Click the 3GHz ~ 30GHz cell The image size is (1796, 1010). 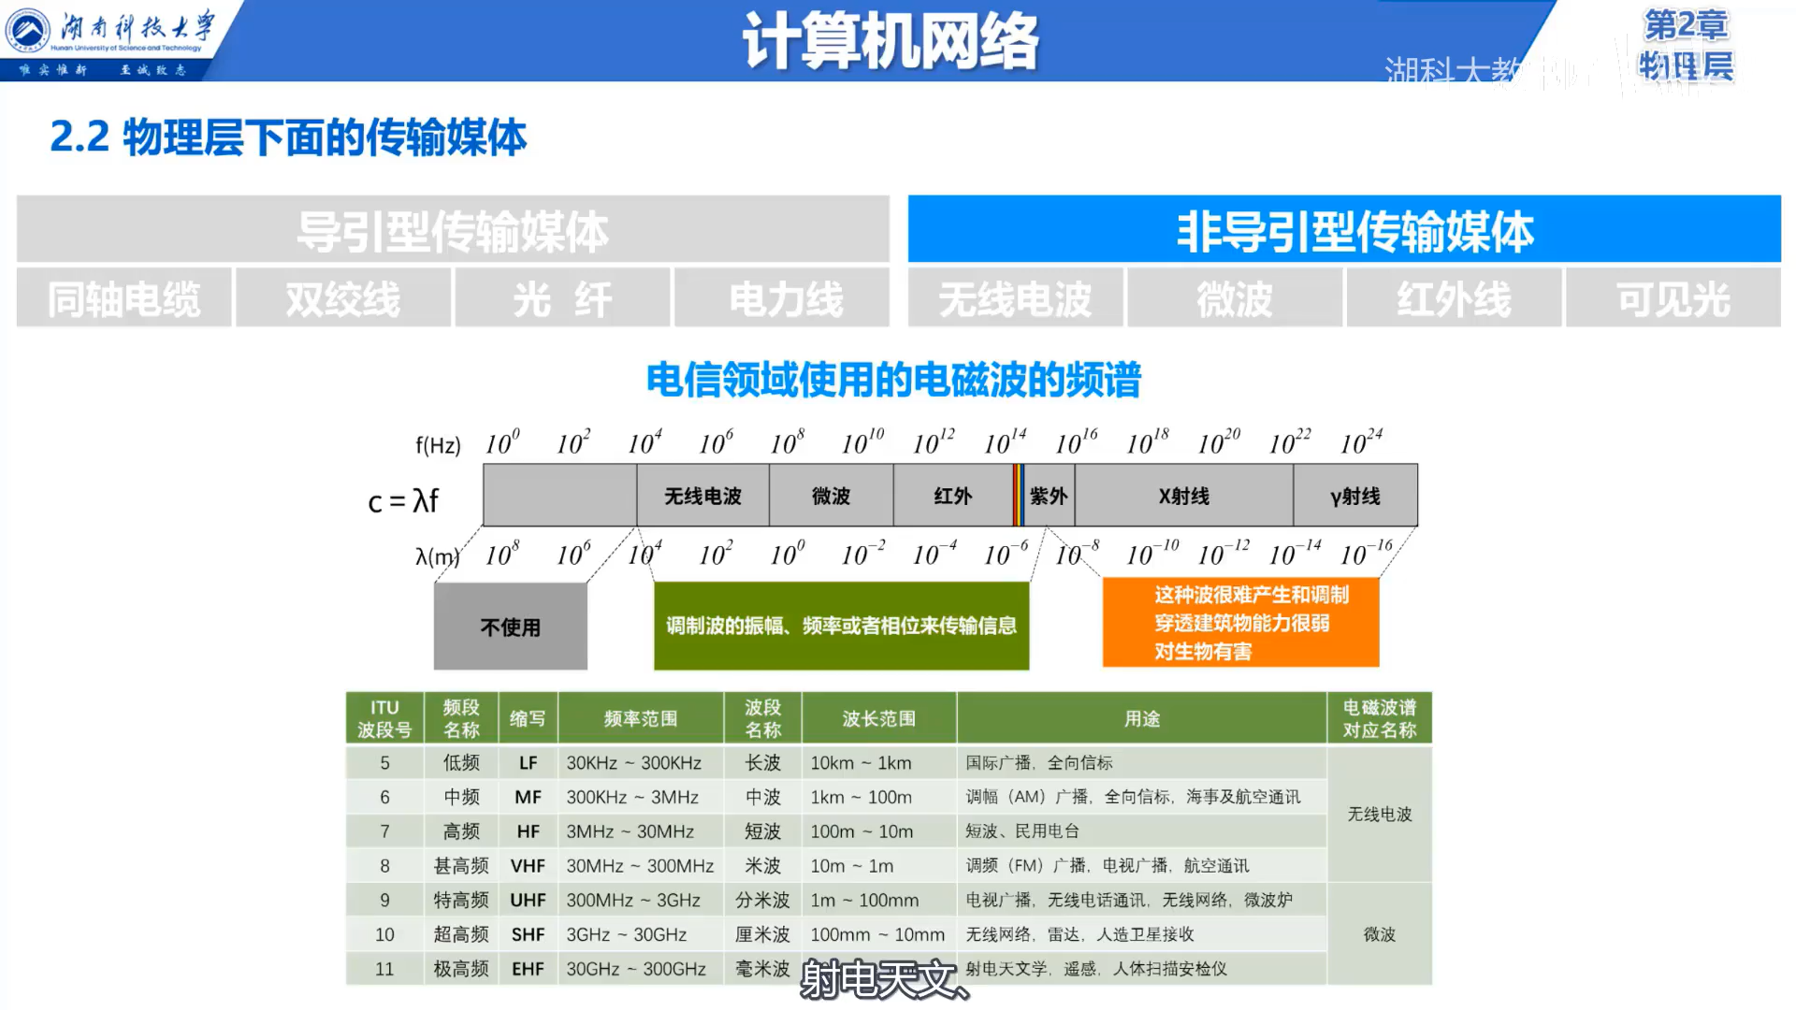click(x=641, y=934)
